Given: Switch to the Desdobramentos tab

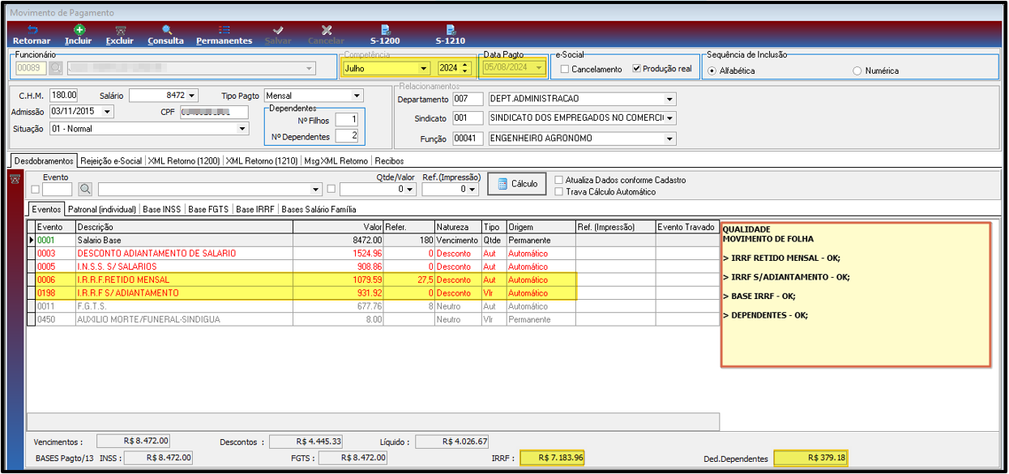Looking at the screenshot, I should click(43, 160).
